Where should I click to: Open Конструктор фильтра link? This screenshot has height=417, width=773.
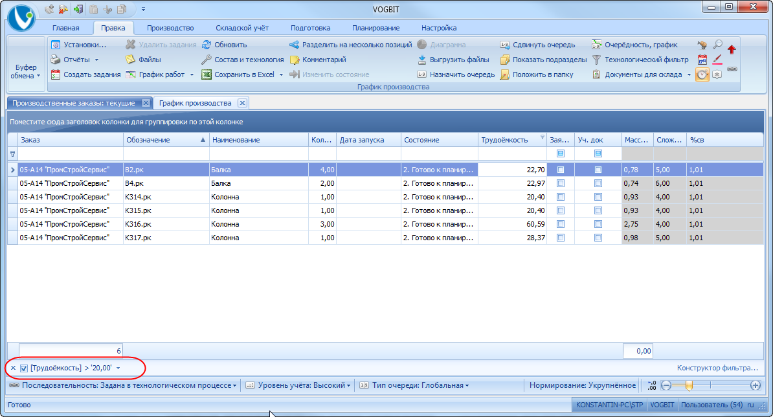[717, 368]
